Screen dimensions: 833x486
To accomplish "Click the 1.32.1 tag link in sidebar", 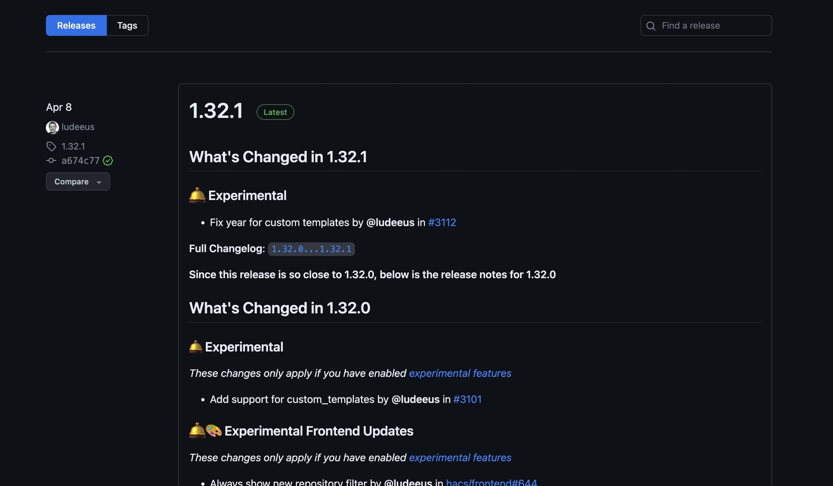I will (x=73, y=146).
